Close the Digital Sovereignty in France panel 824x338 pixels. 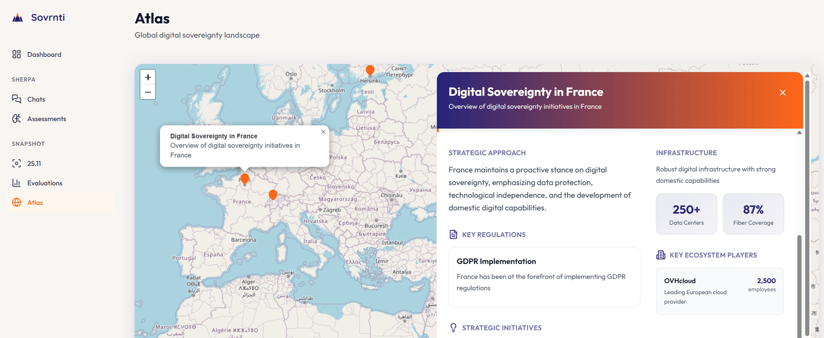[782, 93]
